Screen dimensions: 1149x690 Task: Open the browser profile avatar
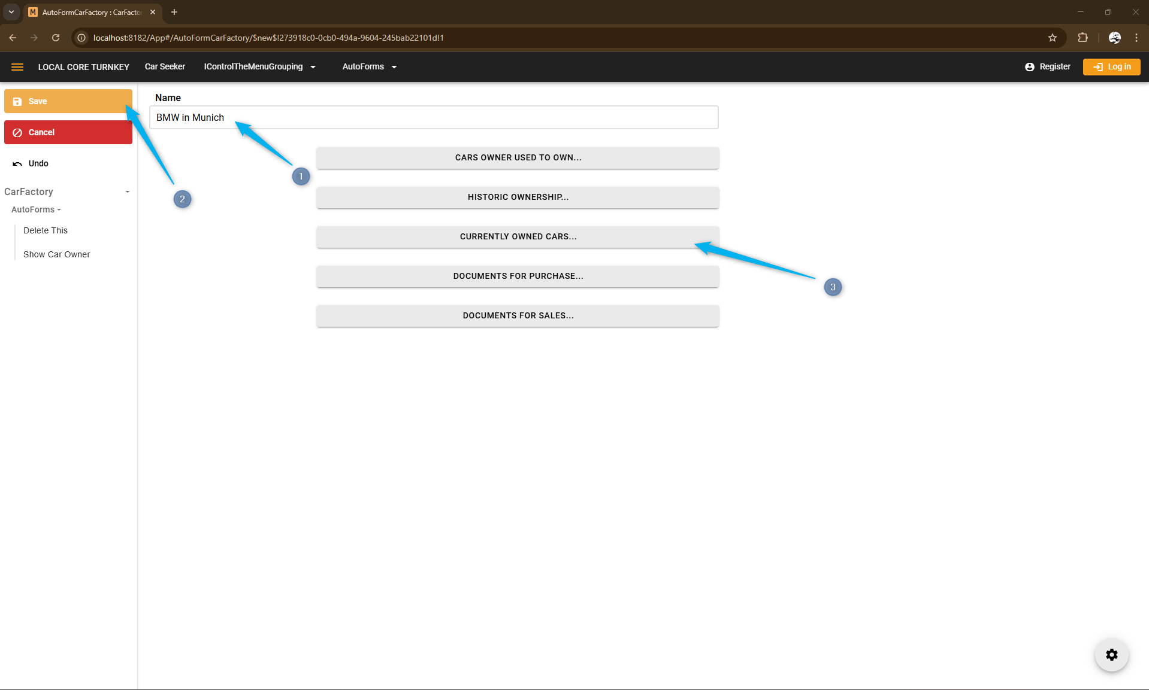[1114, 38]
